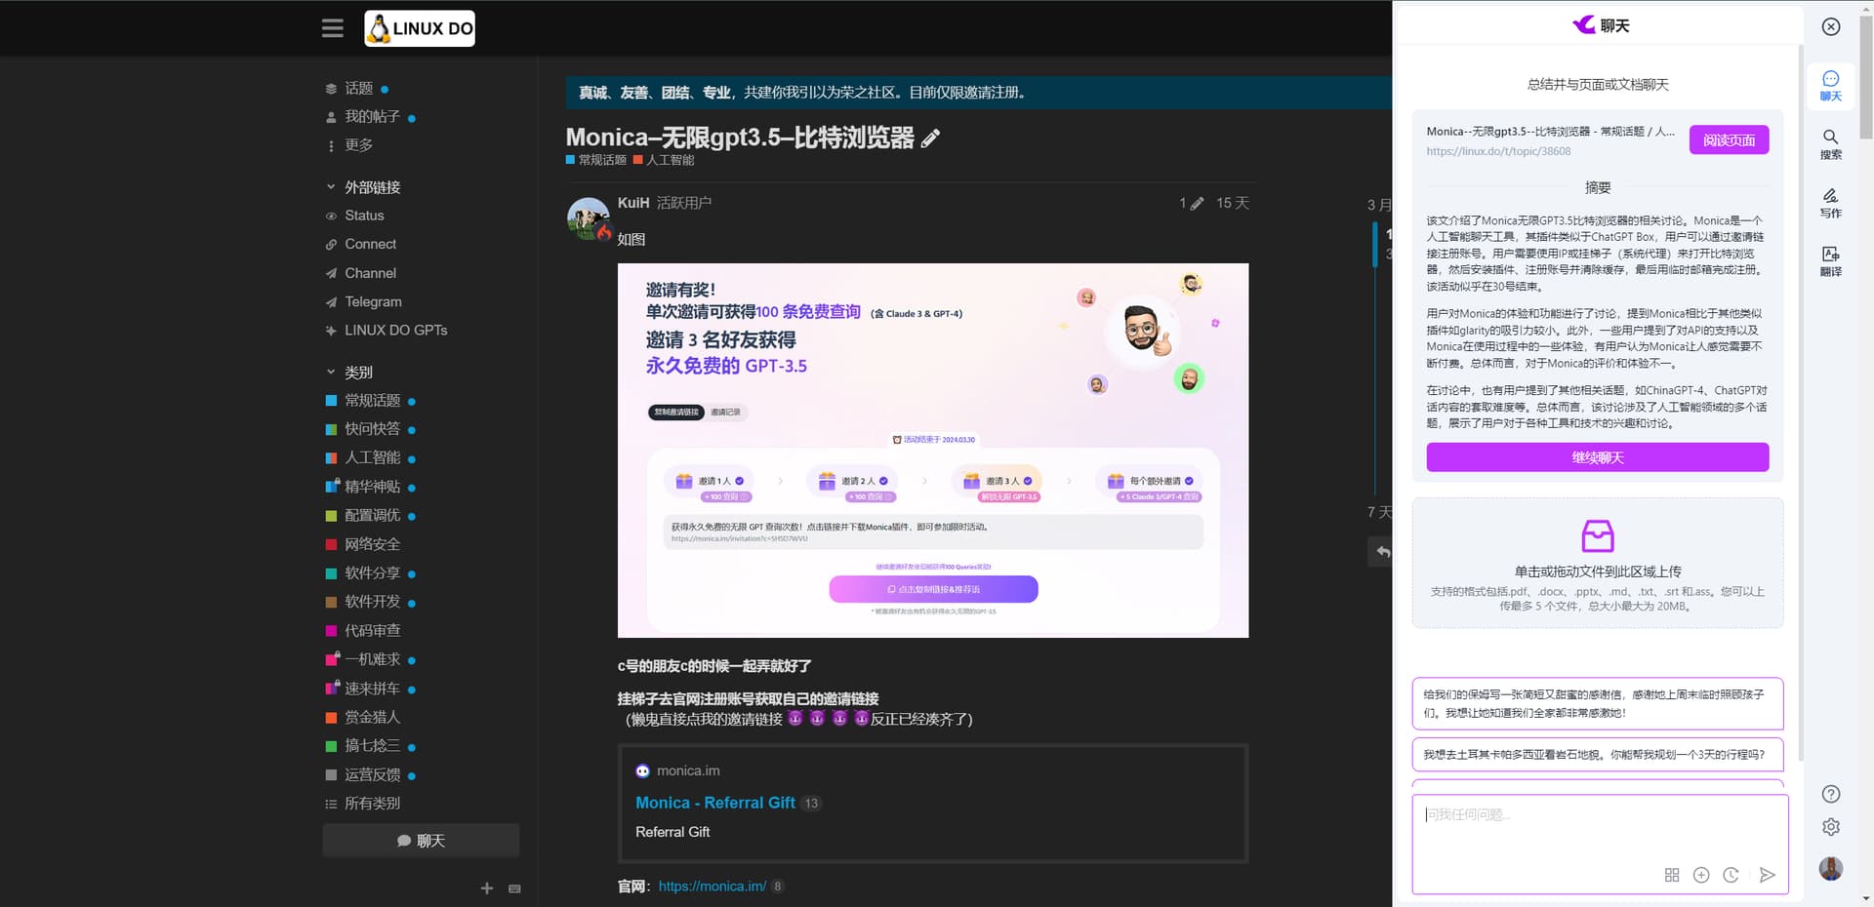Click the file upload inbox icon

pyautogui.click(x=1598, y=535)
